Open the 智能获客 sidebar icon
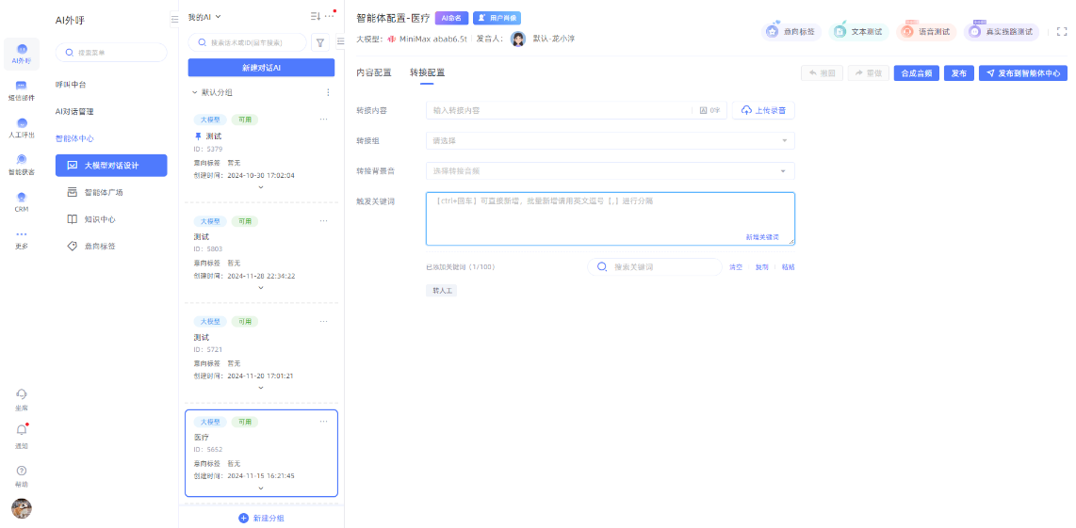This screenshot has height=528, width=1076. pos(22,164)
